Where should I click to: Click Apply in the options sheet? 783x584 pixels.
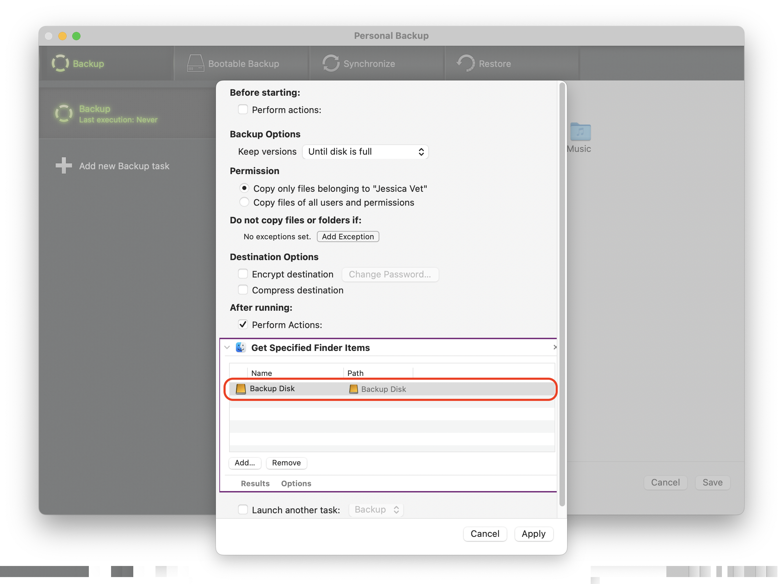click(533, 534)
